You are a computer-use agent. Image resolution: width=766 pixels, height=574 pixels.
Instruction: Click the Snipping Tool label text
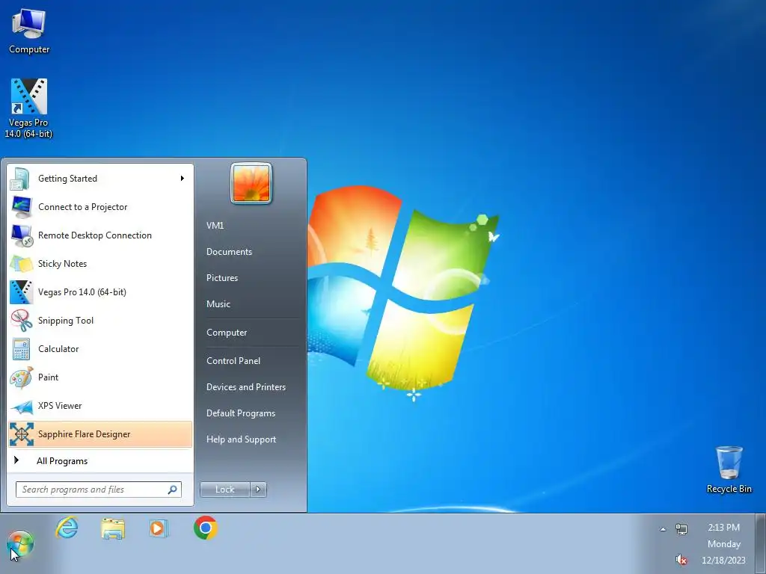pyautogui.click(x=66, y=321)
